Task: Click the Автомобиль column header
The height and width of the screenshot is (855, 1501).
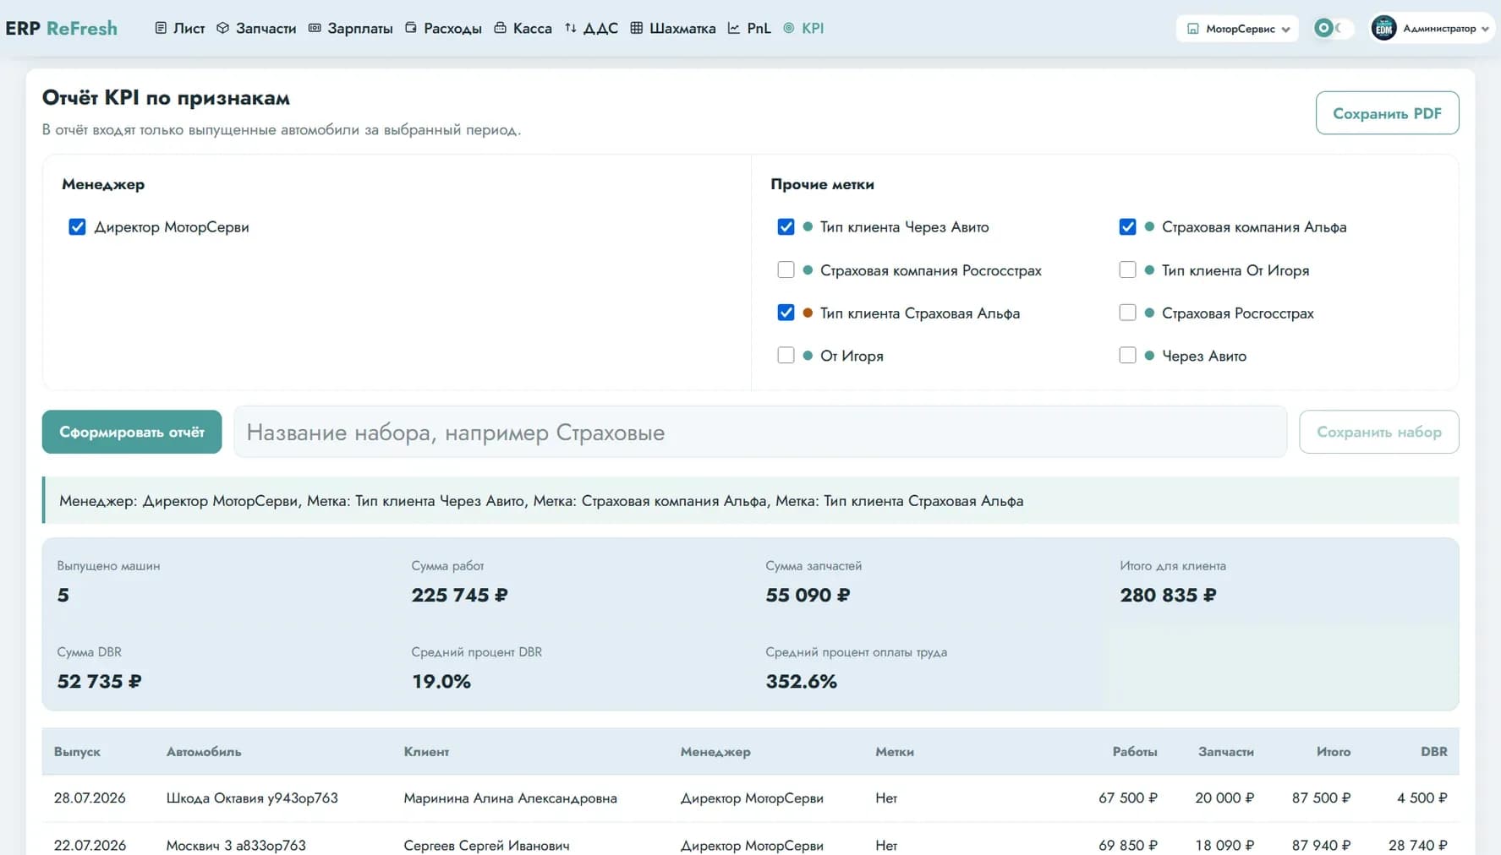Action: click(x=204, y=751)
